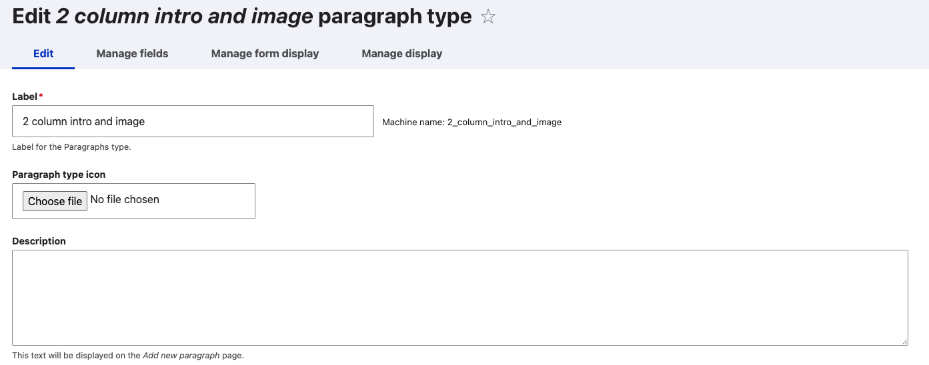Screen dimensions: 929x365
Task: Go to the Manage display tab
Action: [x=401, y=53]
